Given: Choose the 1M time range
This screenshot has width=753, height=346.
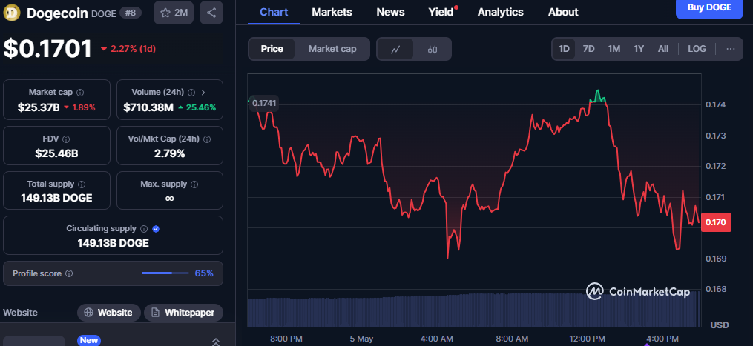Looking at the screenshot, I should pos(614,48).
